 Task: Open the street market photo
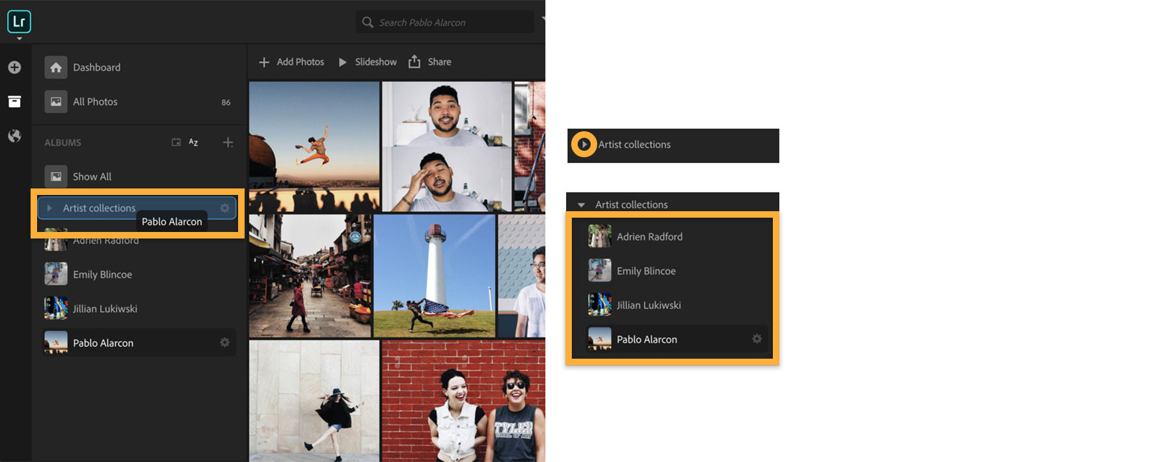(310, 276)
